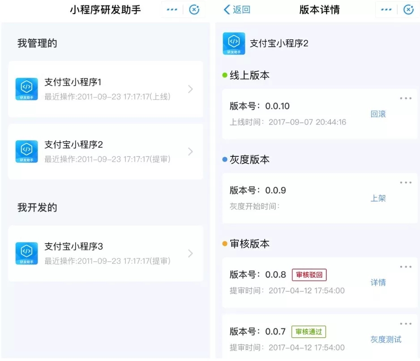Open 详情 for rejected version 0.0.8
Screen dimensions: 420x361
[x=379, y=283]
